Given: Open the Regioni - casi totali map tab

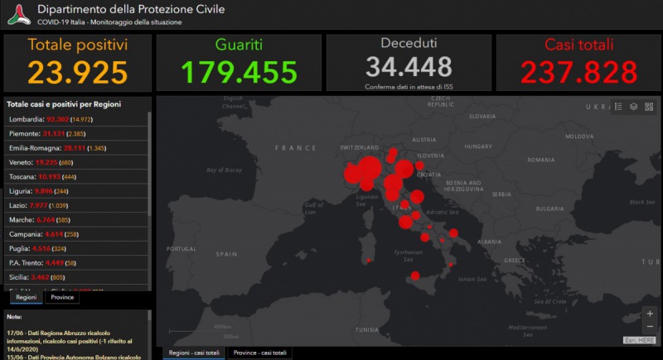Looking at the screenshot, I should coord(195,353).
